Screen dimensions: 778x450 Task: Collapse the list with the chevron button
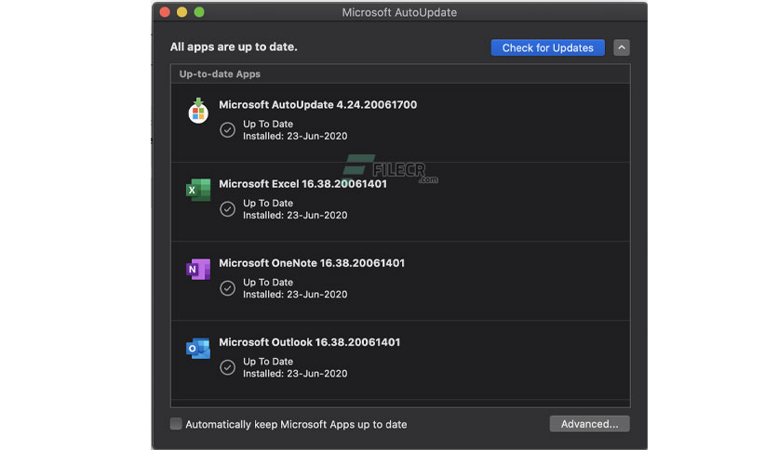[622, 47]
